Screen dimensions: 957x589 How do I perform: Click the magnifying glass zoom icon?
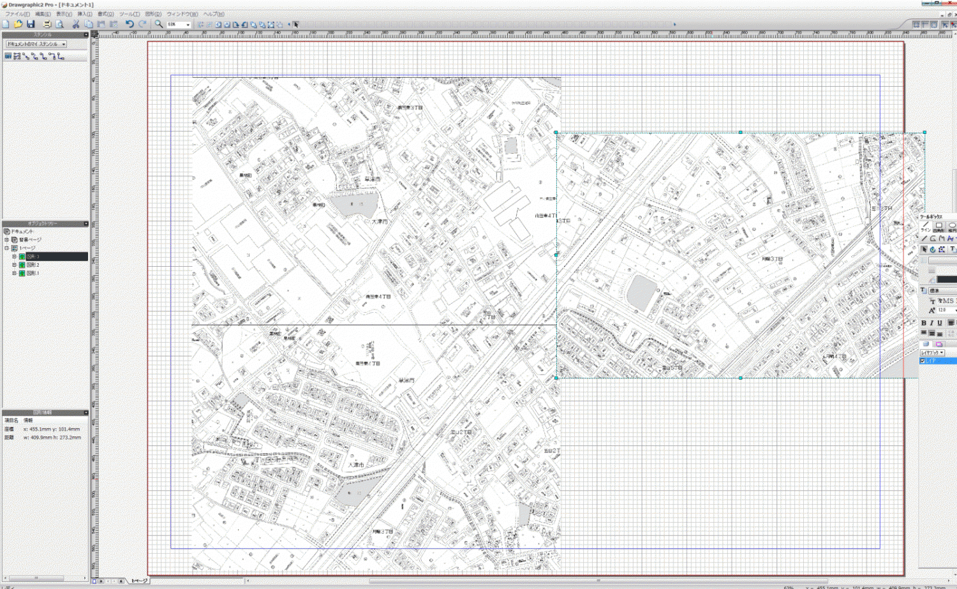[x=158, y=24]
